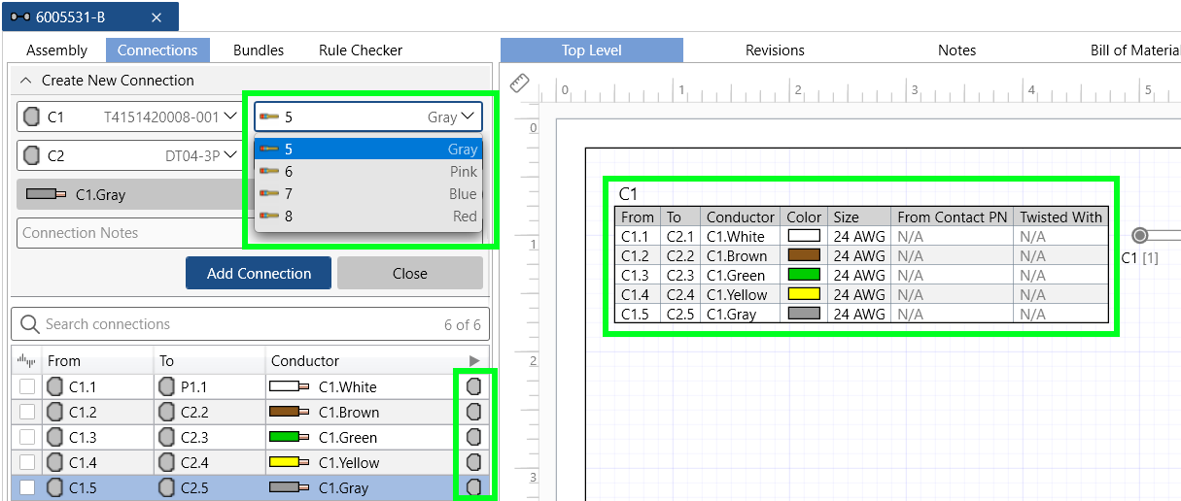Screen dimensions: 1181x501
Task: Click the C1.Gray conductor field
Action: coord(135,194)
